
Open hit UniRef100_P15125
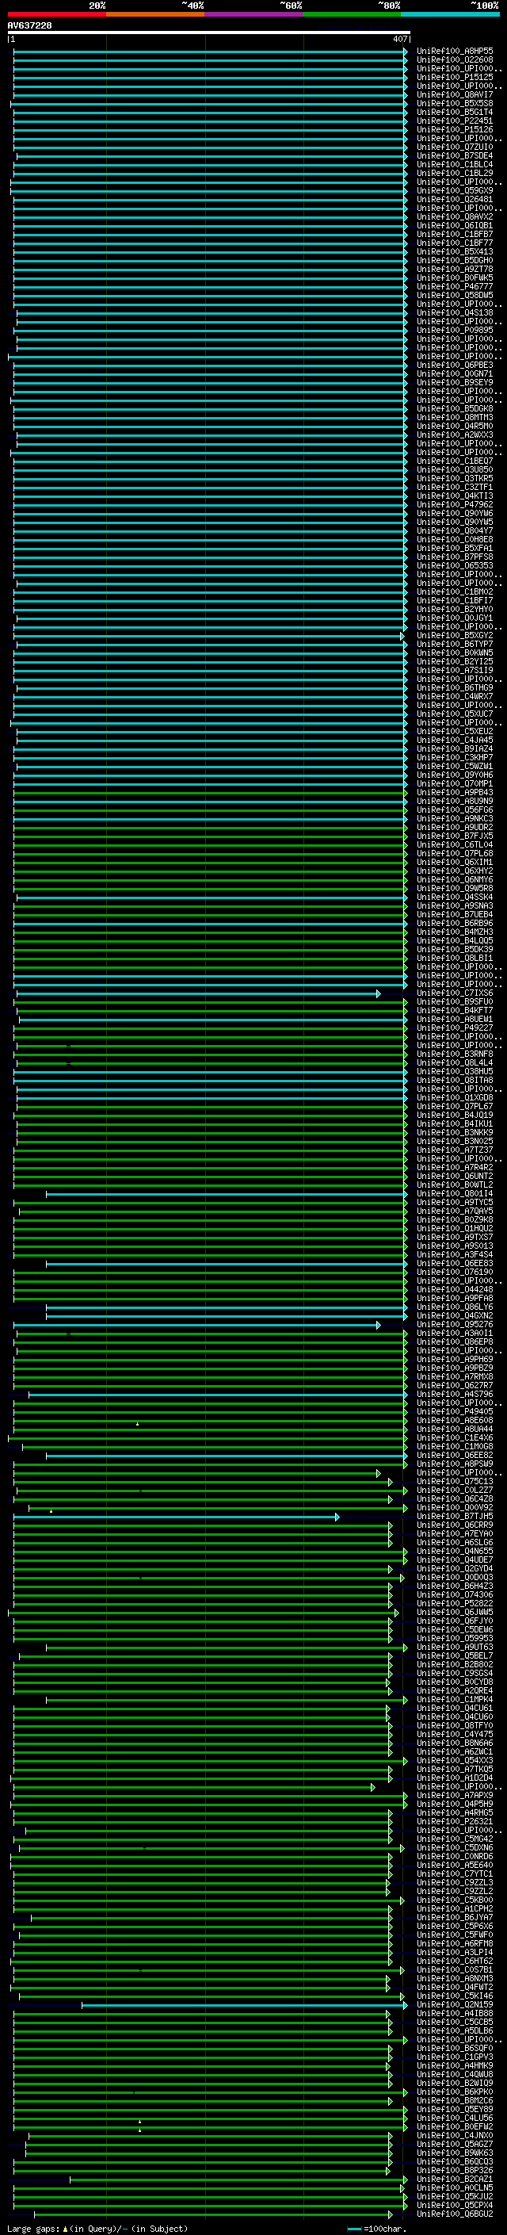coord(455,77)
